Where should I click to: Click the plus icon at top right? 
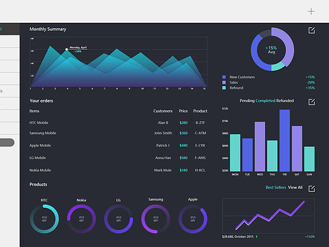(311, 11)
